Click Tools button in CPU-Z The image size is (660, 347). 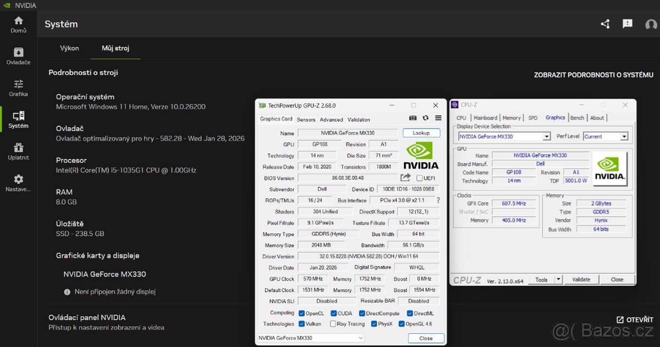pos(541,279)
